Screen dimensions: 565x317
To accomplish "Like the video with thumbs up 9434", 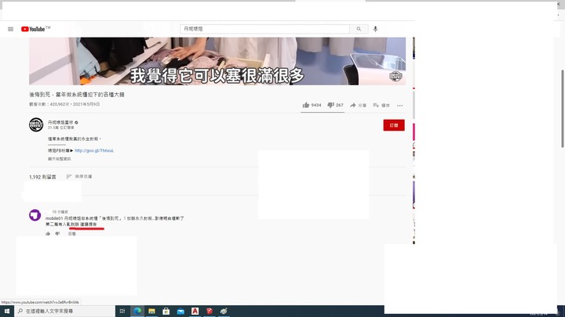I will click(312, 105).
